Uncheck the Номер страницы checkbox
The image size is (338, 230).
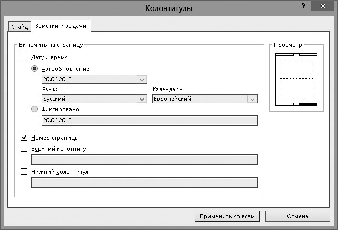[x=23, y=138]
